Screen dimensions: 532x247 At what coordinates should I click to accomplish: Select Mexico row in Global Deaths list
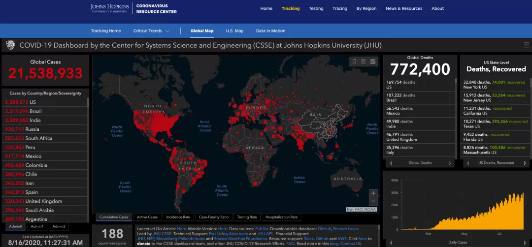[419, 111]
